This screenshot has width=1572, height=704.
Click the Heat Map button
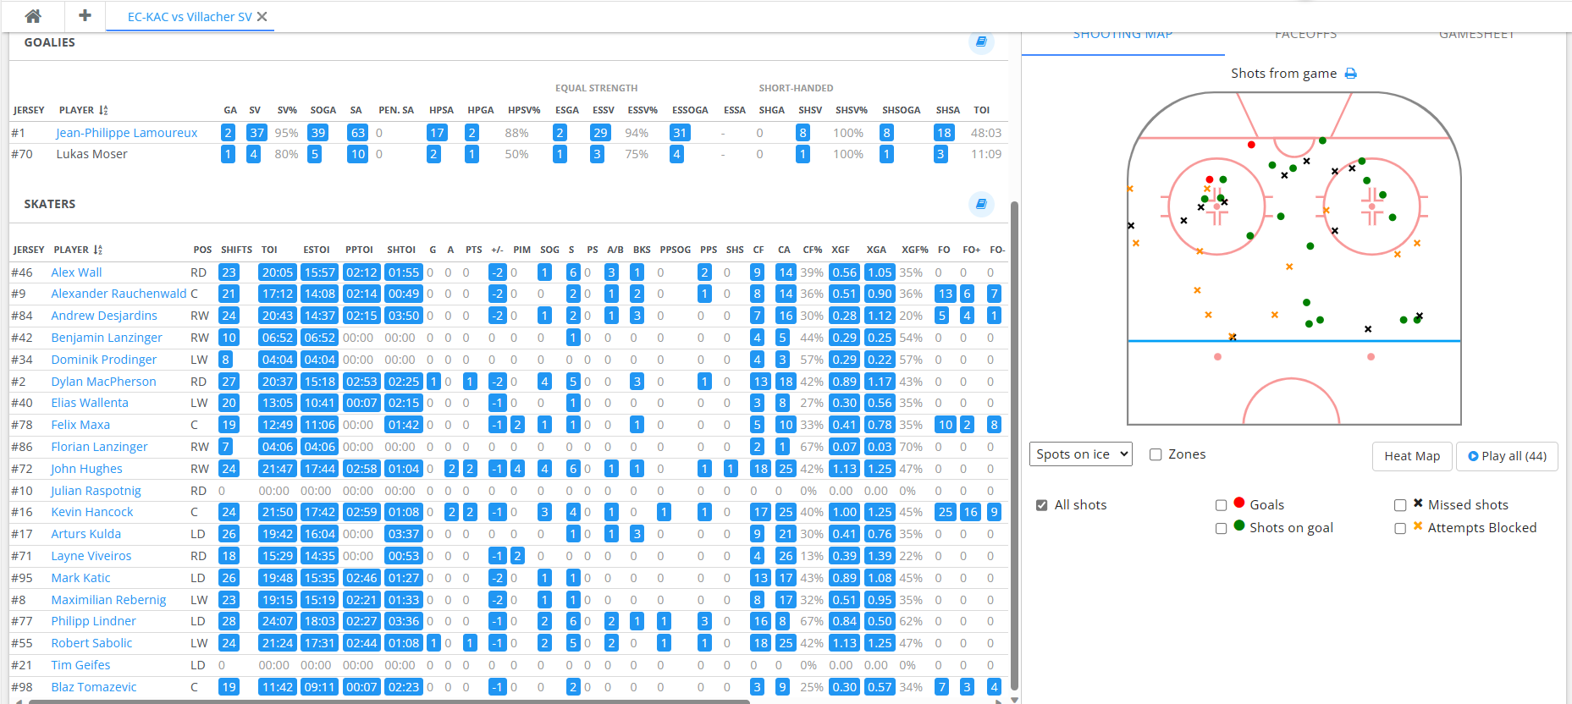tap(1411, 456)
